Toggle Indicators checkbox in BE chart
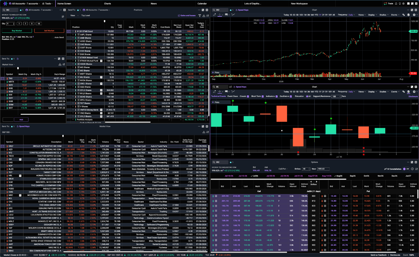This screenshot has height=257, width=419. point(277,96)
